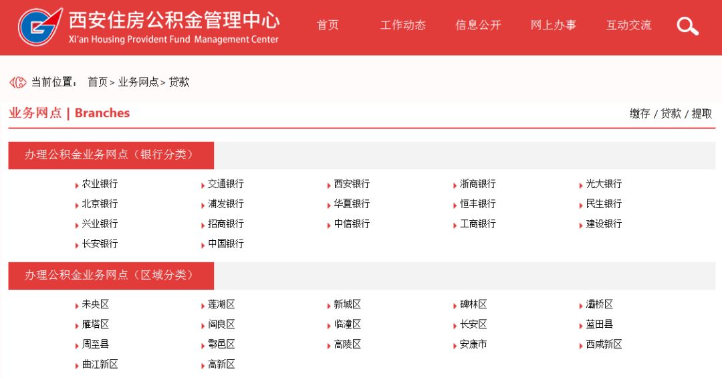The width and height of the screenshot is (722, 378).
Task: View branches in 安康市
Action: tap(473, 345)
